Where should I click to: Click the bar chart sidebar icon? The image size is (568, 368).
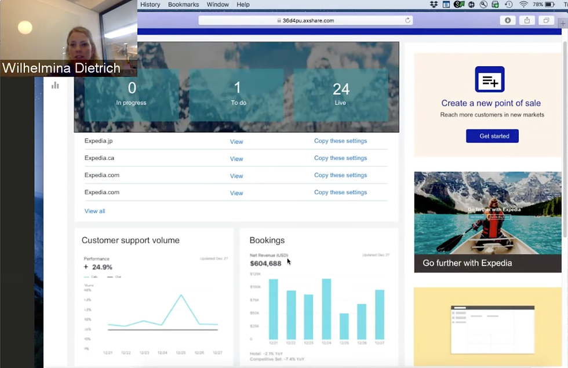(x=55, y=85)
